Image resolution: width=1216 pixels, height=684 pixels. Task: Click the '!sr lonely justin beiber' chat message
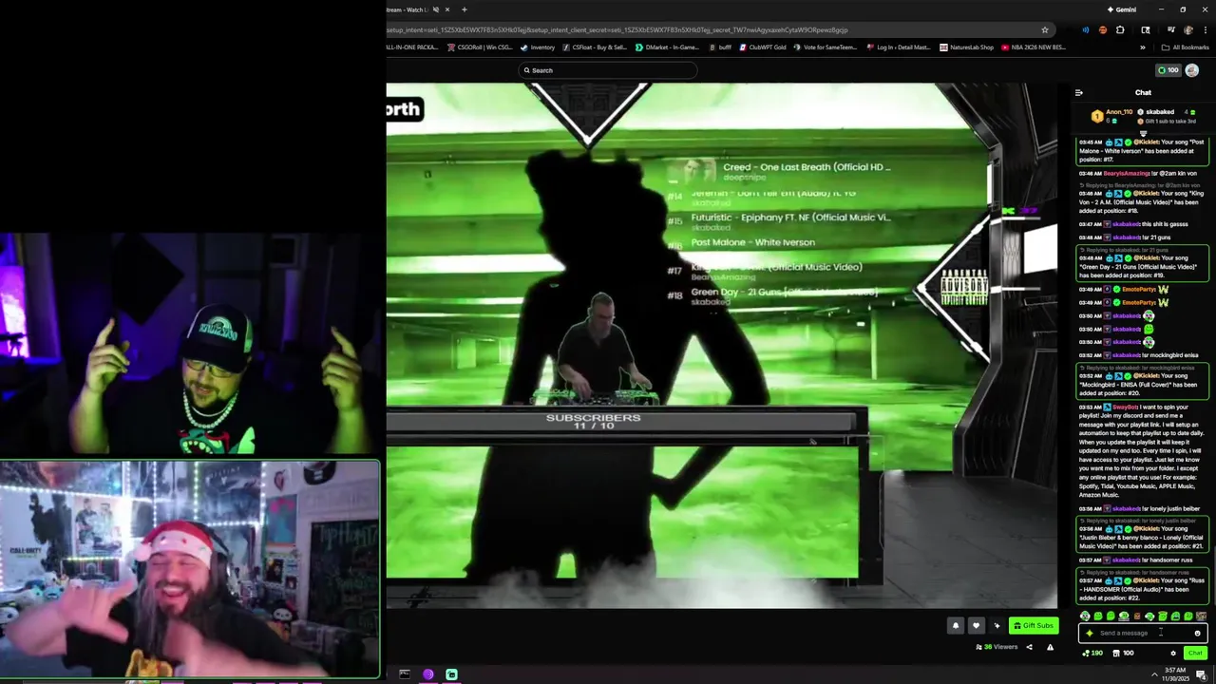pyautogui.click(x=1170, y=508)
